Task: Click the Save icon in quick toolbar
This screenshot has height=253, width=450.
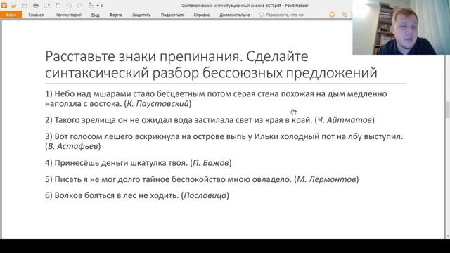Action: tap(25, 6)
